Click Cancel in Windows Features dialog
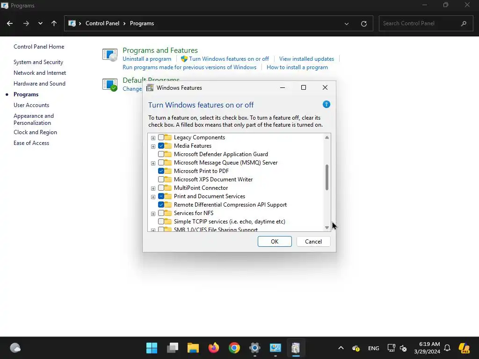Image resolution: width=479 pixels, height=359 pixels. coord(313,242)
